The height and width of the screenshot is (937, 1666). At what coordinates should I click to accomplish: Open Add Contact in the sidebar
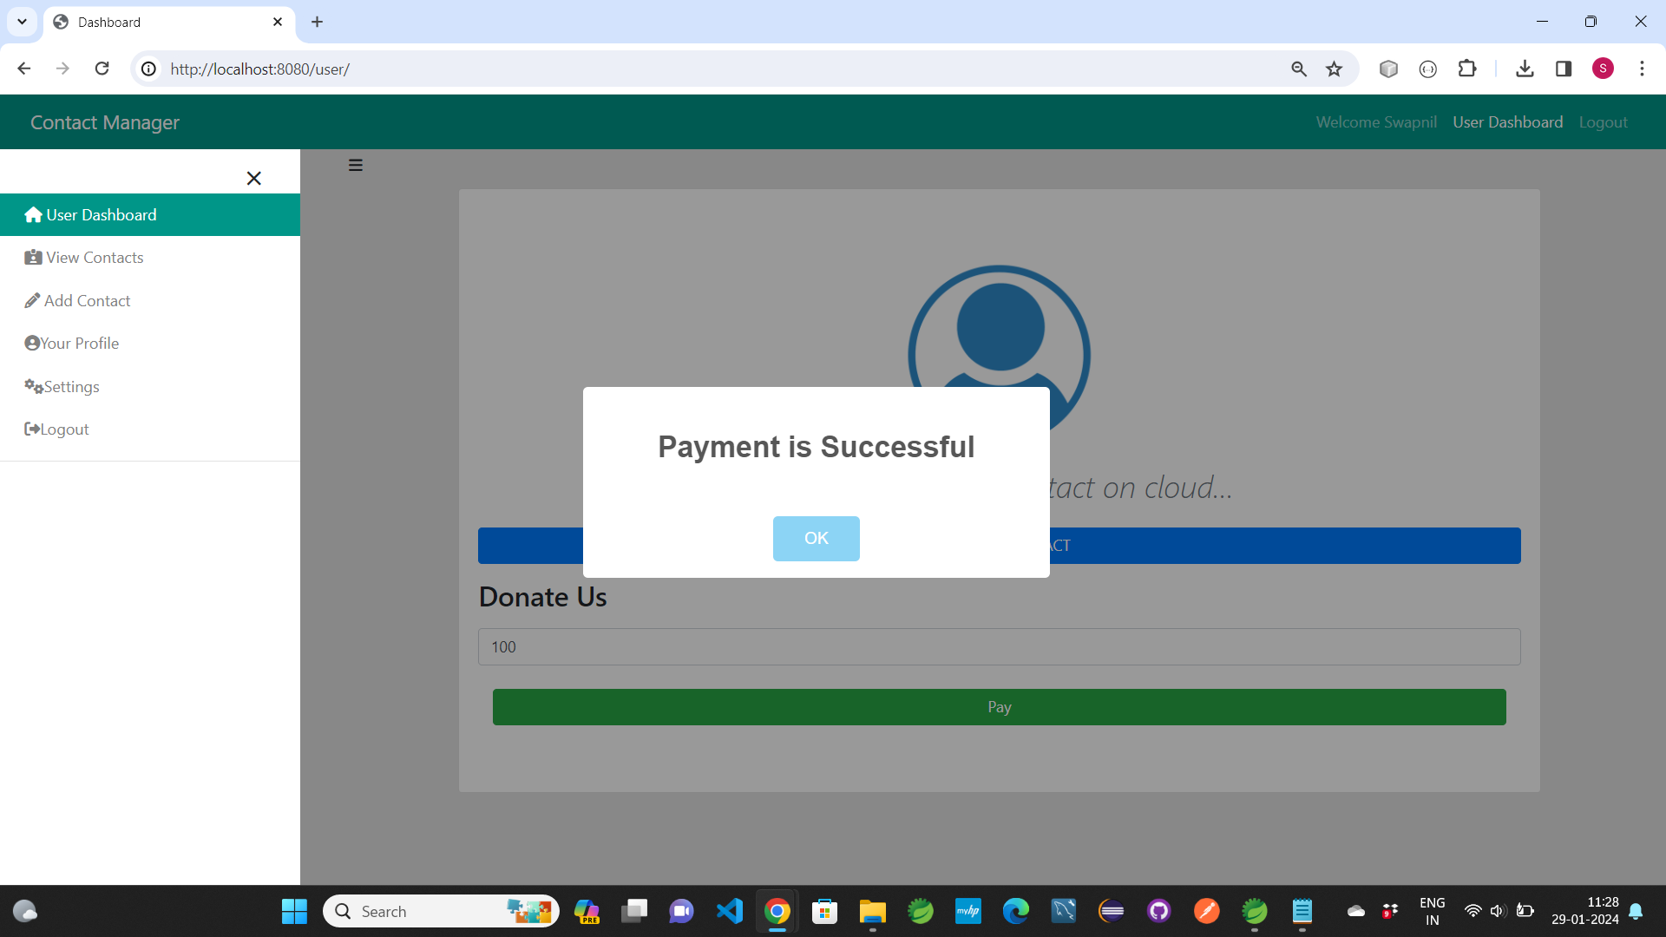87,300
